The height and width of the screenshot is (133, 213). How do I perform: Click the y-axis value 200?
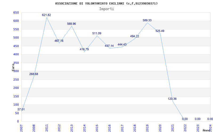pyautogui.click(x=16, y=88)
